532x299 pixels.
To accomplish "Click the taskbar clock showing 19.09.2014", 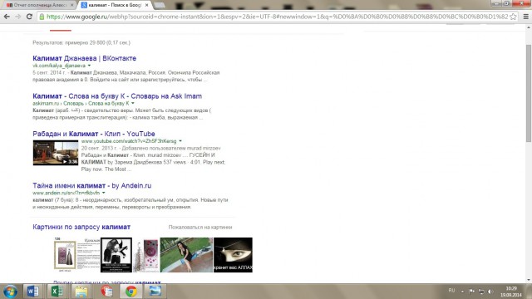I will click(x=511, y=292).
